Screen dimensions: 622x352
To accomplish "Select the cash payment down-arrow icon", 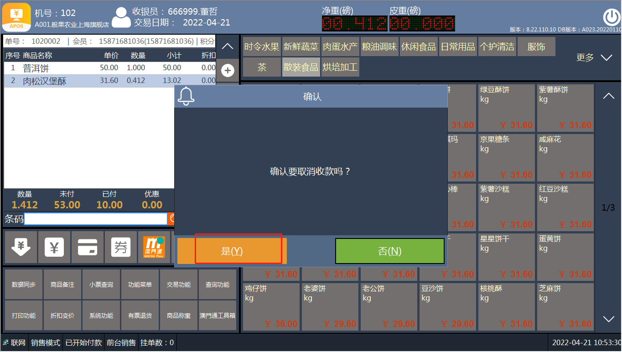I will pos(21,247).
